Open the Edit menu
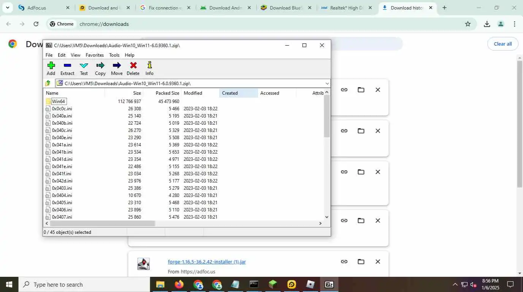Screen dimensions: 523x292 pos(62,55)
